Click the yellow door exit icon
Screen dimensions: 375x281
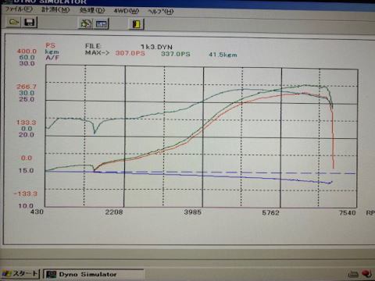[137, 24]
